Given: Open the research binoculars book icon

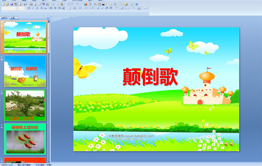Looking at the screenshot, I should pyautogui.click(x=47, y=4).
